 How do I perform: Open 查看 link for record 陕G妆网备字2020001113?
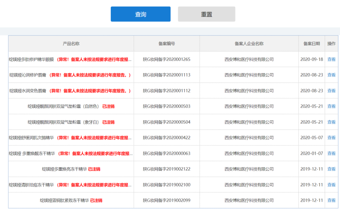tap(331, 75)
